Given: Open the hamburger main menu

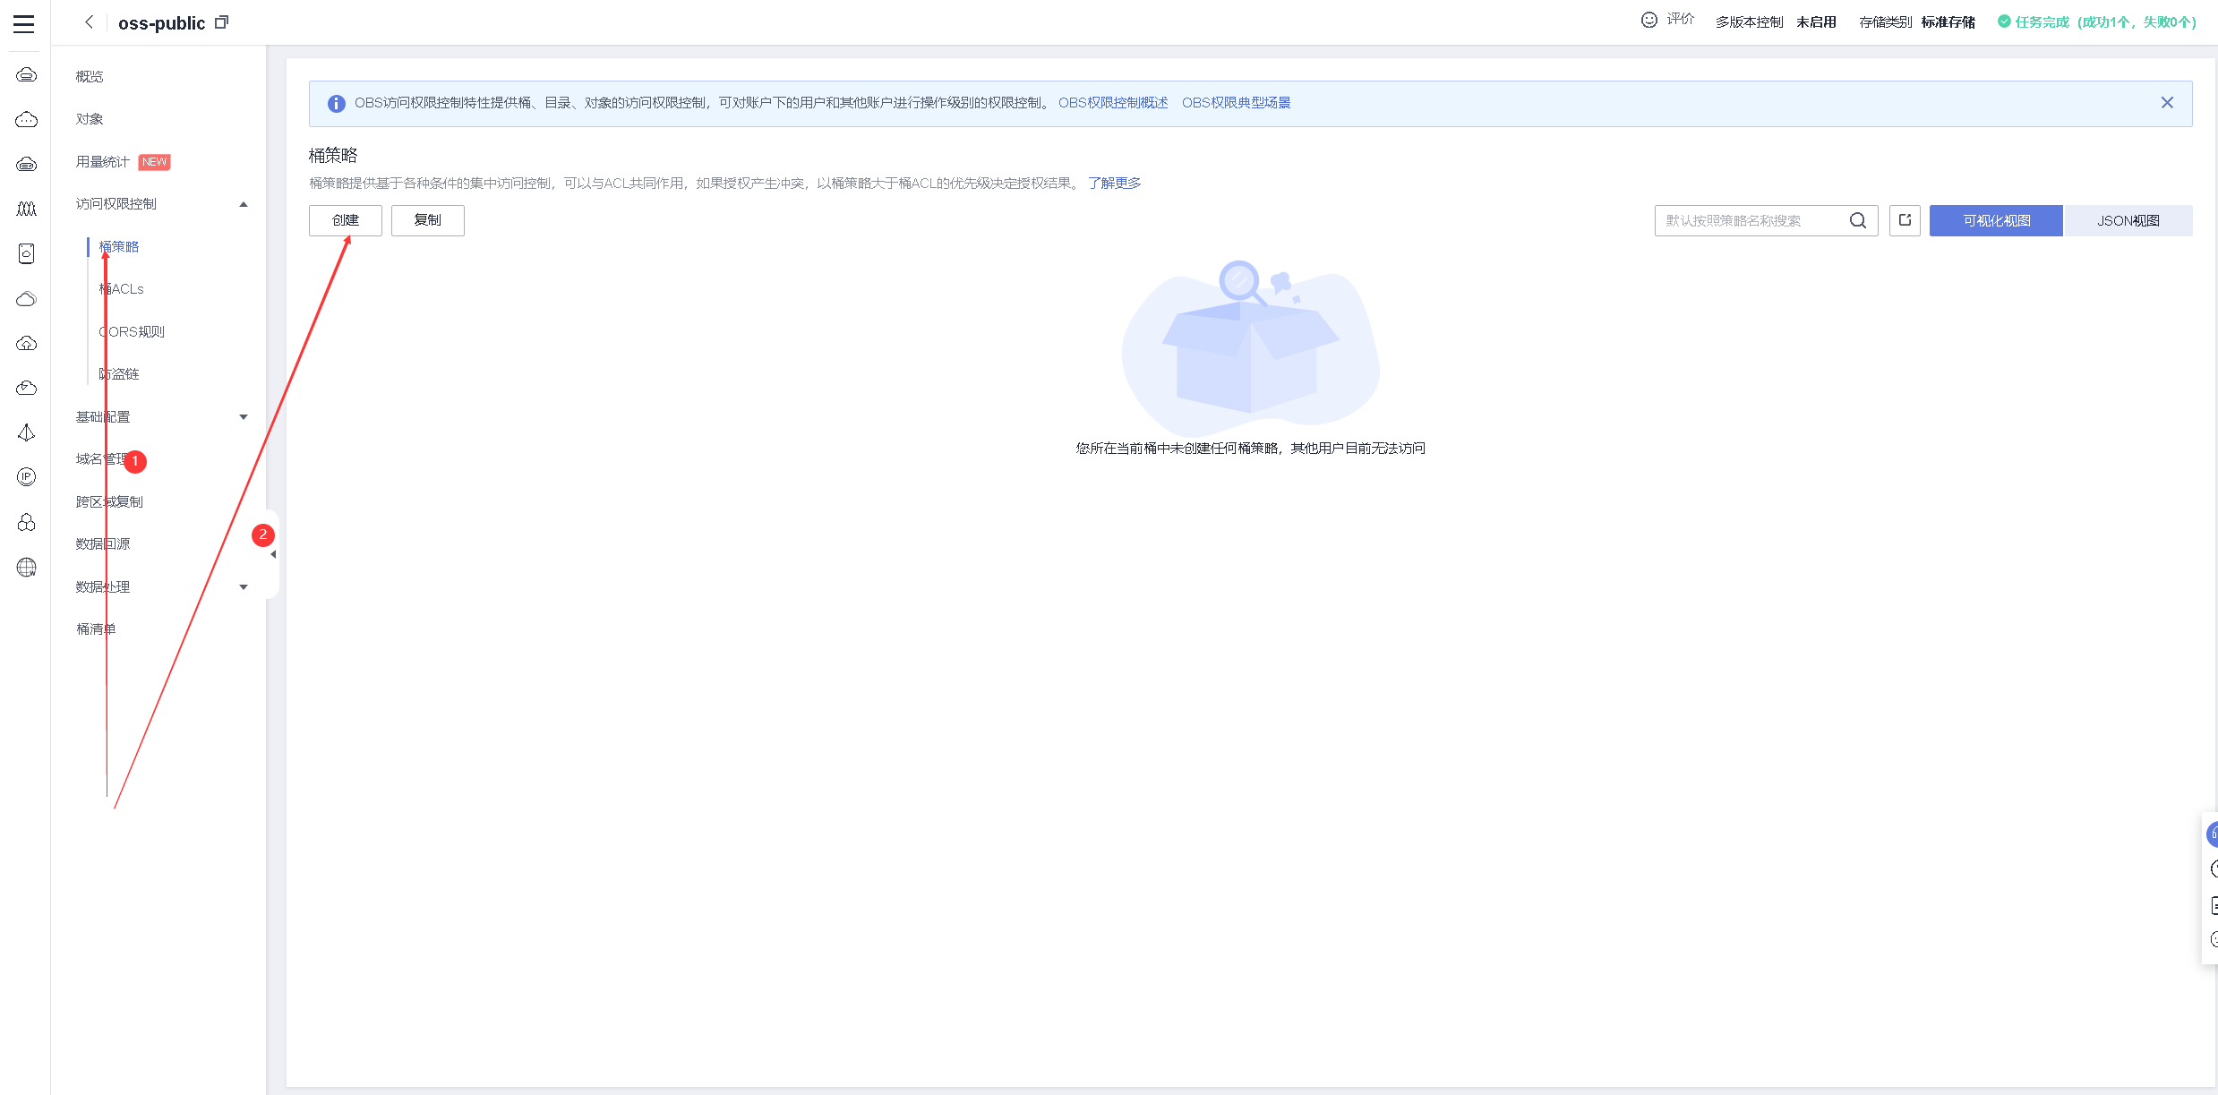Looking at the screenshot, I should (x=24, y=24).
